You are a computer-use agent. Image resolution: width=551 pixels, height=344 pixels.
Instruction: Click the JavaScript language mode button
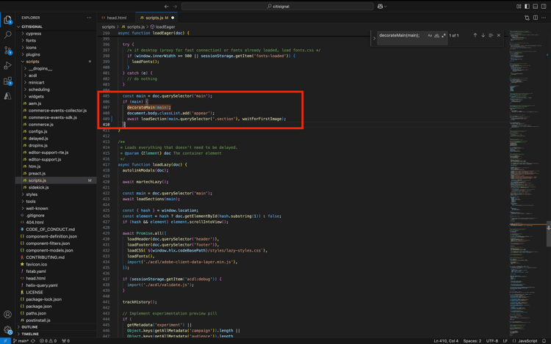point(527,340)
